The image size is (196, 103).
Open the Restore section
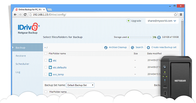[21, 56]
